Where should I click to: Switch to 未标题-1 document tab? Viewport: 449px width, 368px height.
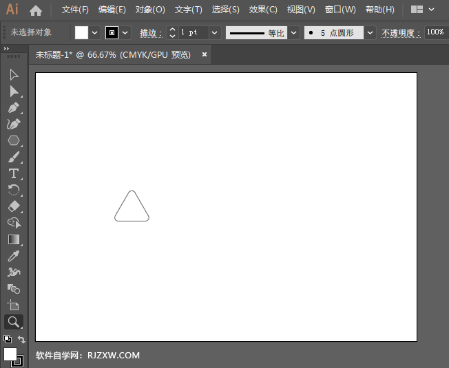(113, 54)
